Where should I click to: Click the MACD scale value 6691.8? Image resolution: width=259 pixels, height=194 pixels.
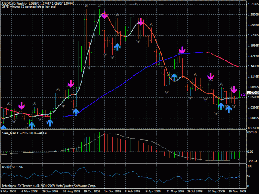[x=252, y=132]
